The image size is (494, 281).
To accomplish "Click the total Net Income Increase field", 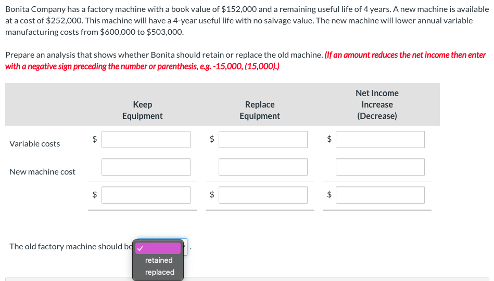I will tap(381, 195).
